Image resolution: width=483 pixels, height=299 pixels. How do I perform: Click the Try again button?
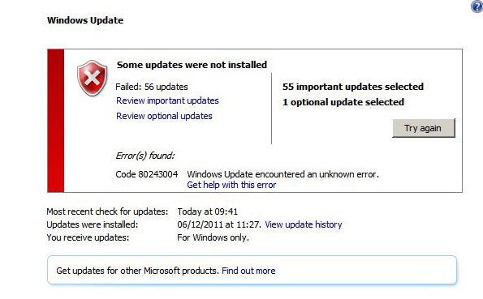pos(423,128)
